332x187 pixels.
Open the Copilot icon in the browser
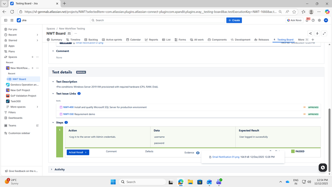click(x=327, y=12)
